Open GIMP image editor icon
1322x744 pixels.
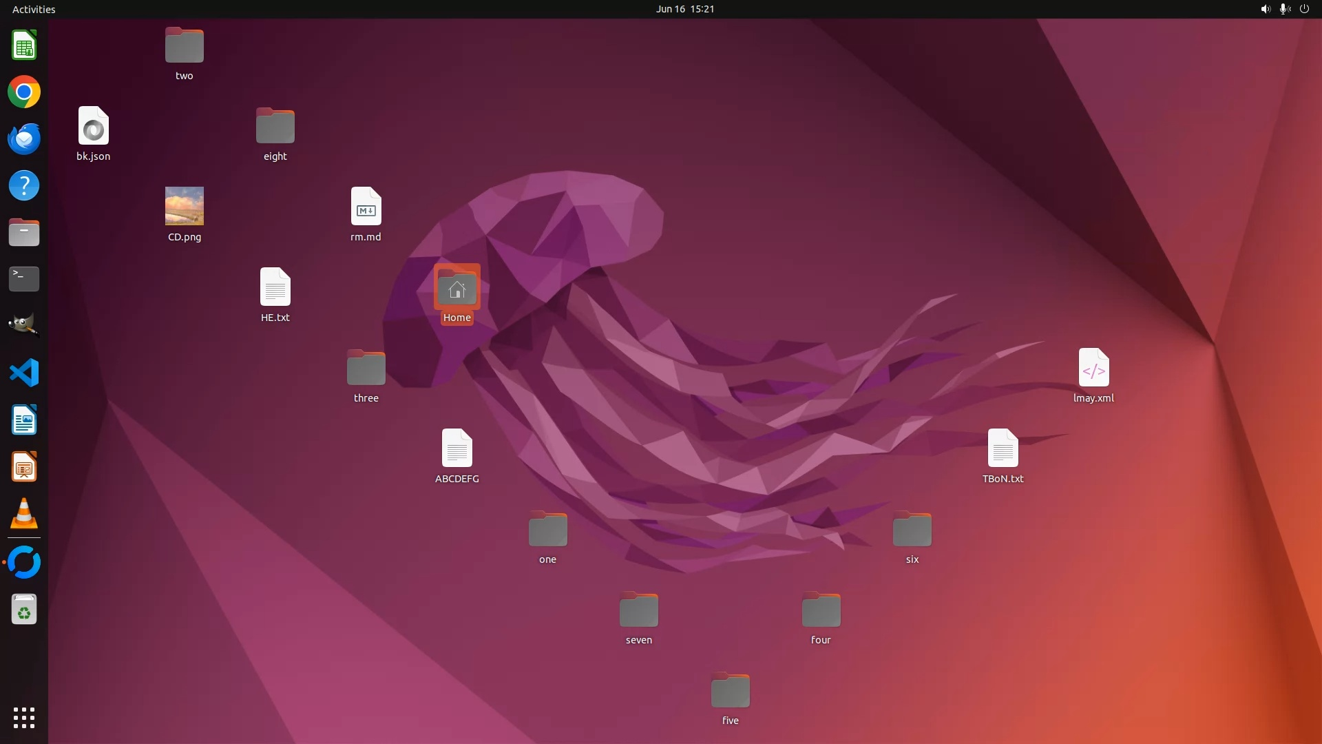tap(24, 325)
